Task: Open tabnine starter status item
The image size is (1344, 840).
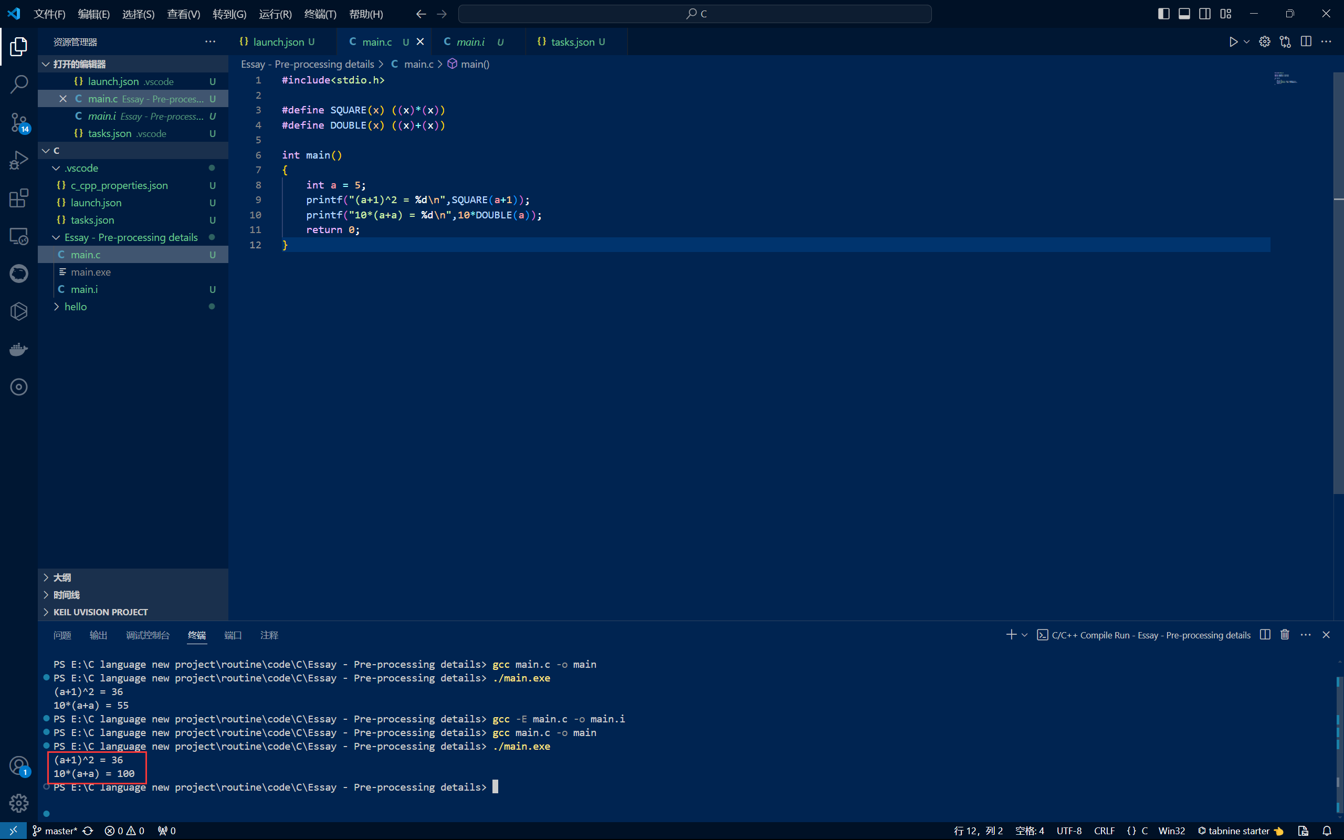Action: click(x=1240, y=831)
